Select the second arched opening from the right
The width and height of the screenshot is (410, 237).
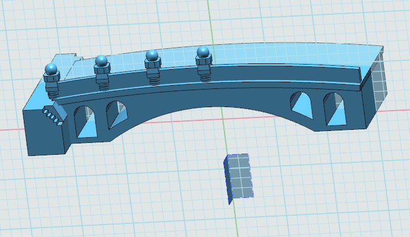pyautogui.click(x=302, y=105)
